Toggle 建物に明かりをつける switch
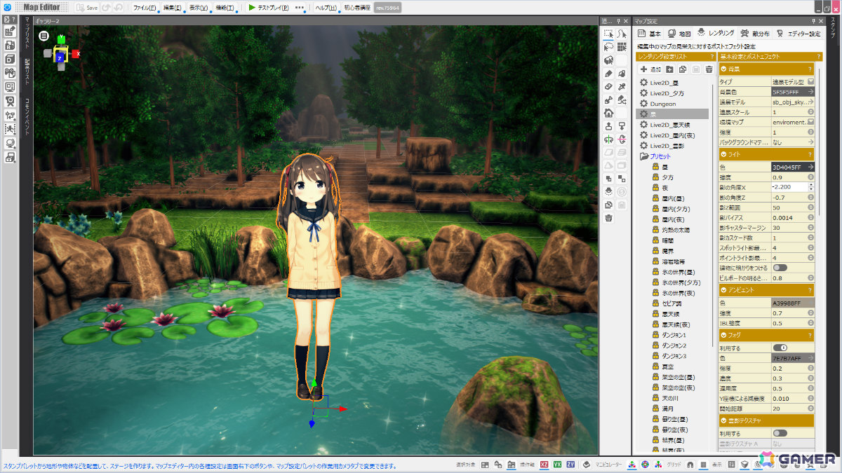Image resolution: width=842 pixels, height=473 pixels. point(780,268)
